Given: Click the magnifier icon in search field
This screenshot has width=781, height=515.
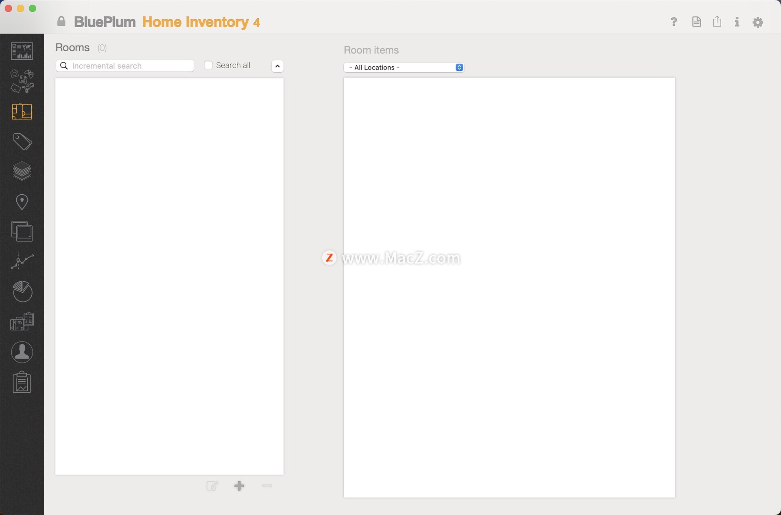Looking at the screenshot, I should (x=64, y=66).
